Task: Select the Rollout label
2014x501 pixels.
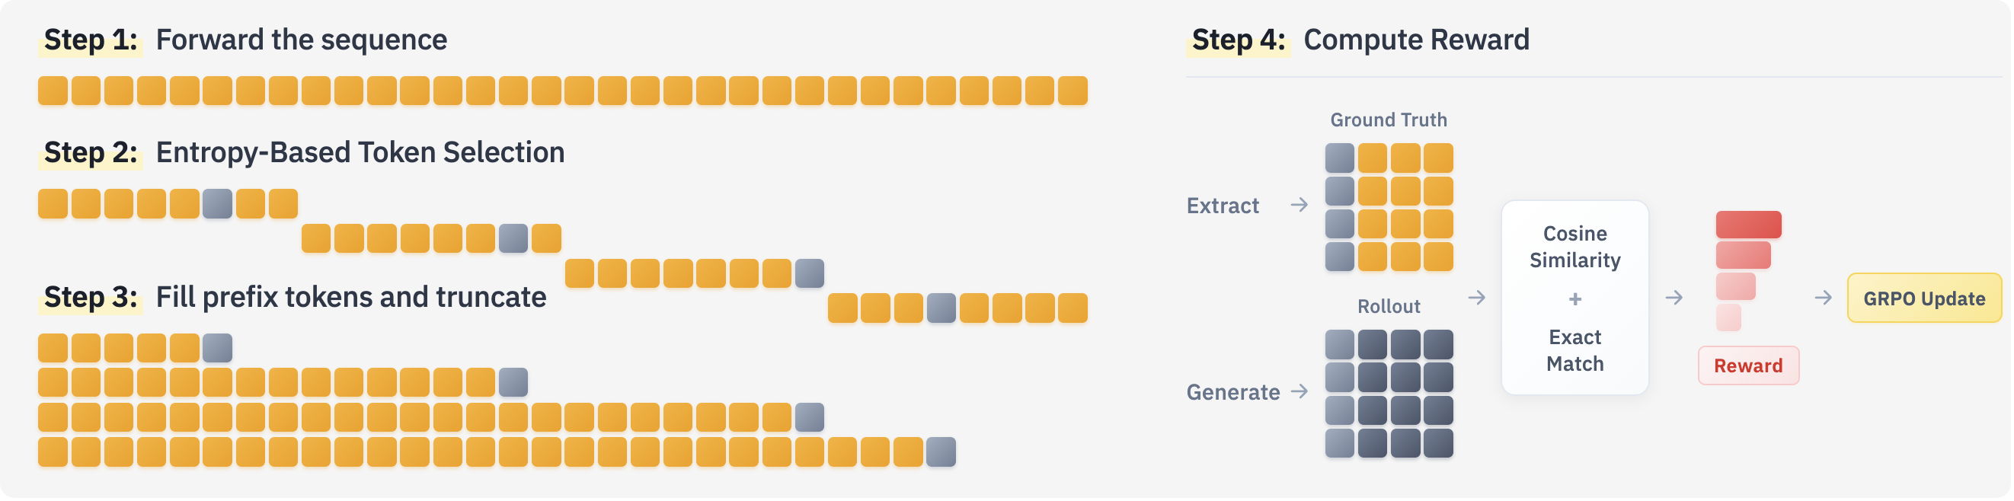Action: point(1389,306)
